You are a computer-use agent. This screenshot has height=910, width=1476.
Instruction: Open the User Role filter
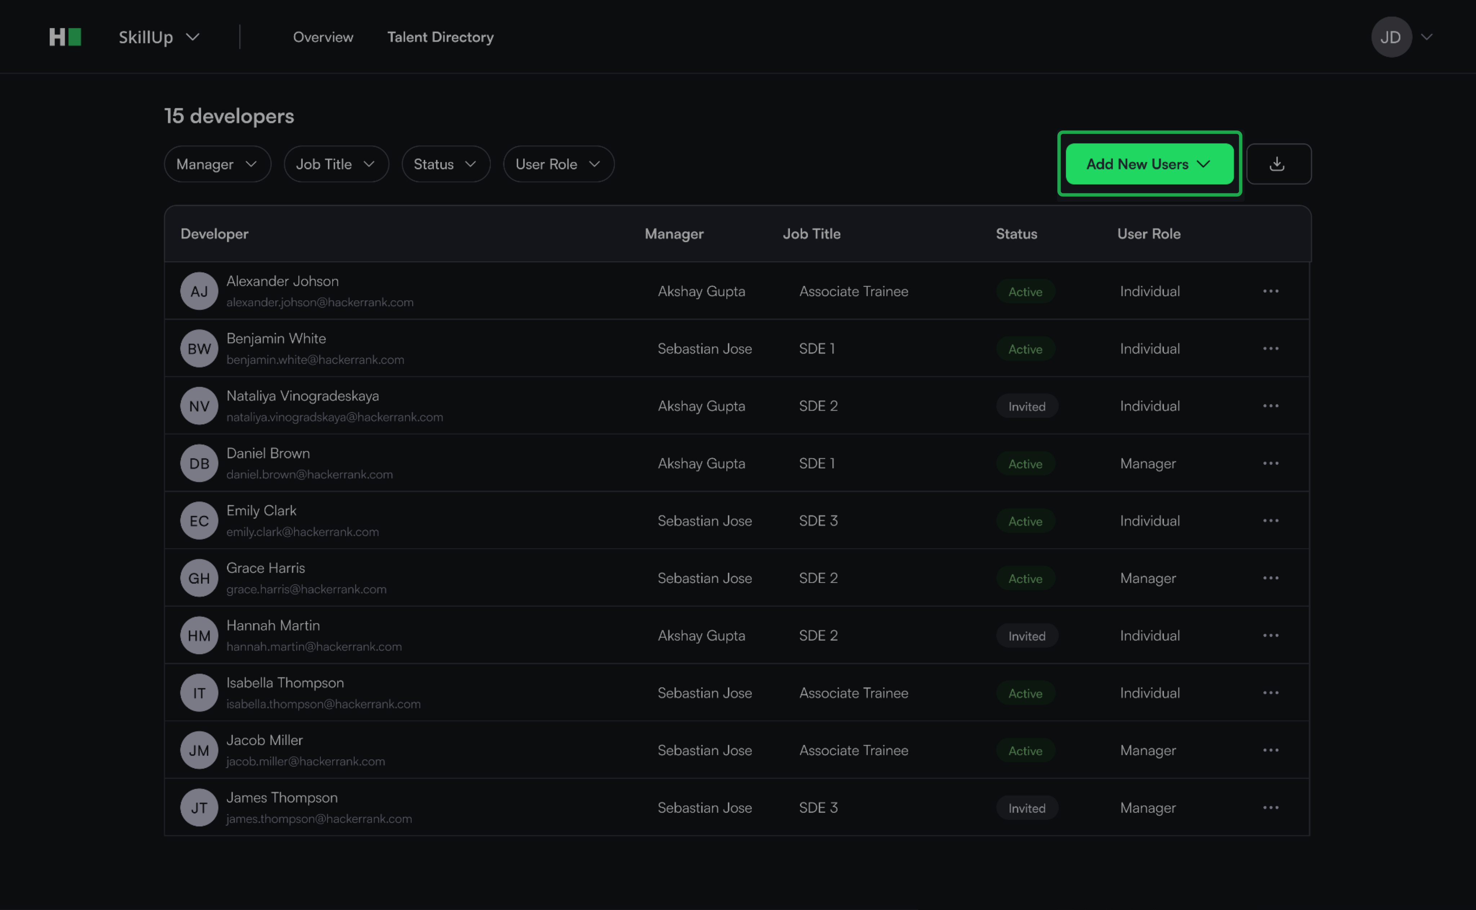point(558,164)
